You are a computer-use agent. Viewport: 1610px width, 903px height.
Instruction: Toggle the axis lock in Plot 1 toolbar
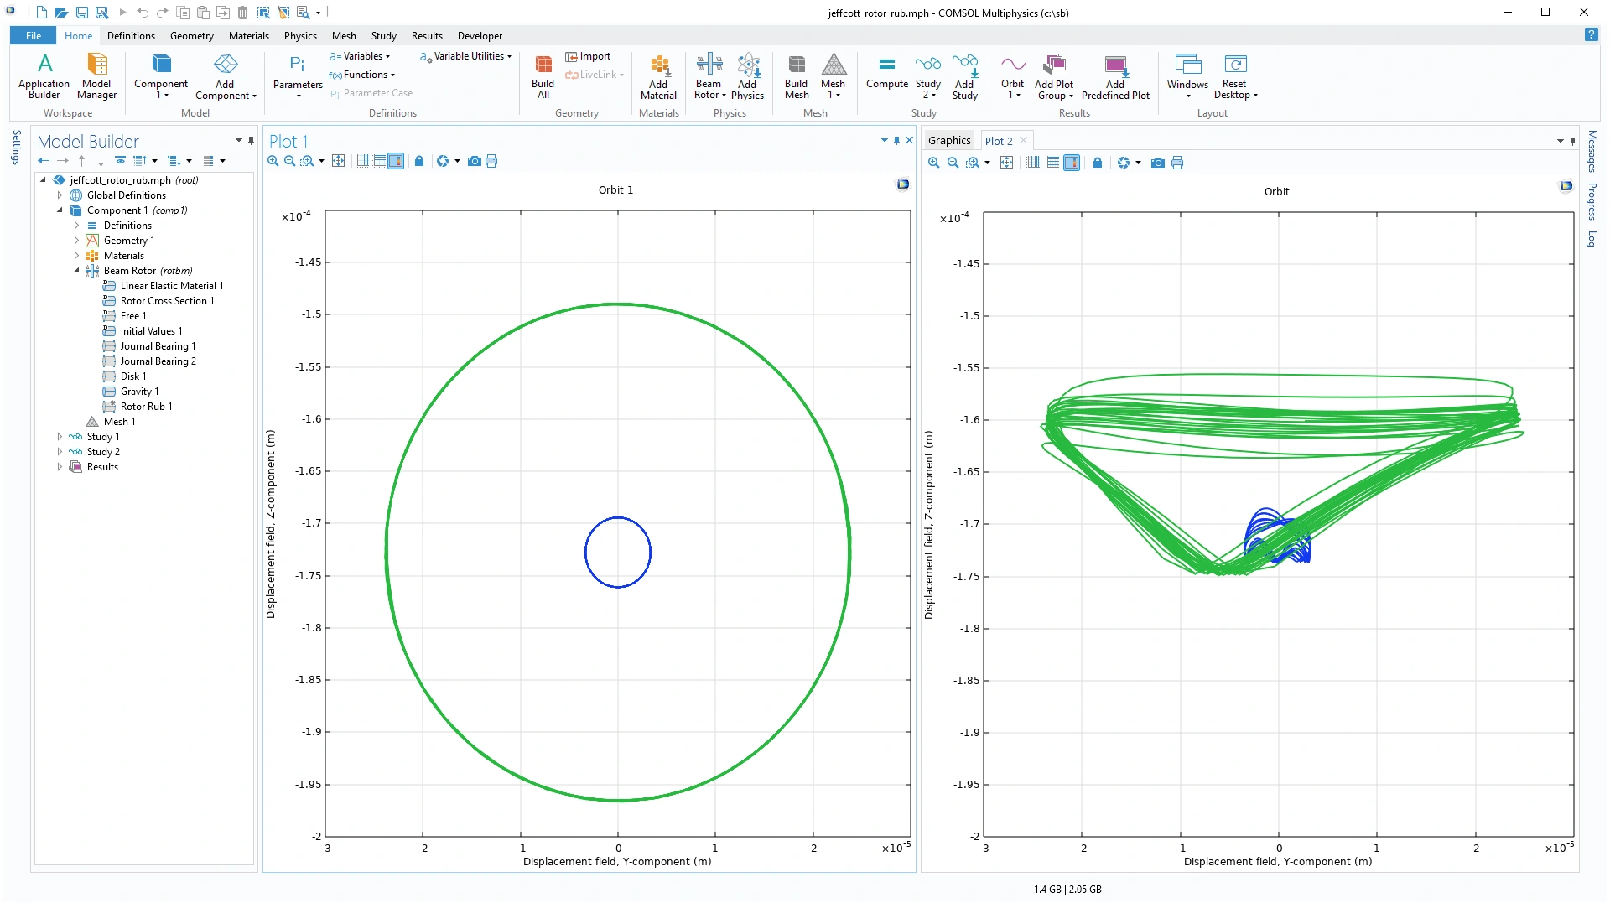pyautogui.click(x=419, y=161)
